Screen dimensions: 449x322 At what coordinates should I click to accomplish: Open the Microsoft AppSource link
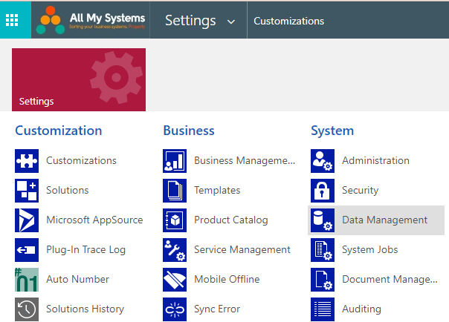coord(94,220)
